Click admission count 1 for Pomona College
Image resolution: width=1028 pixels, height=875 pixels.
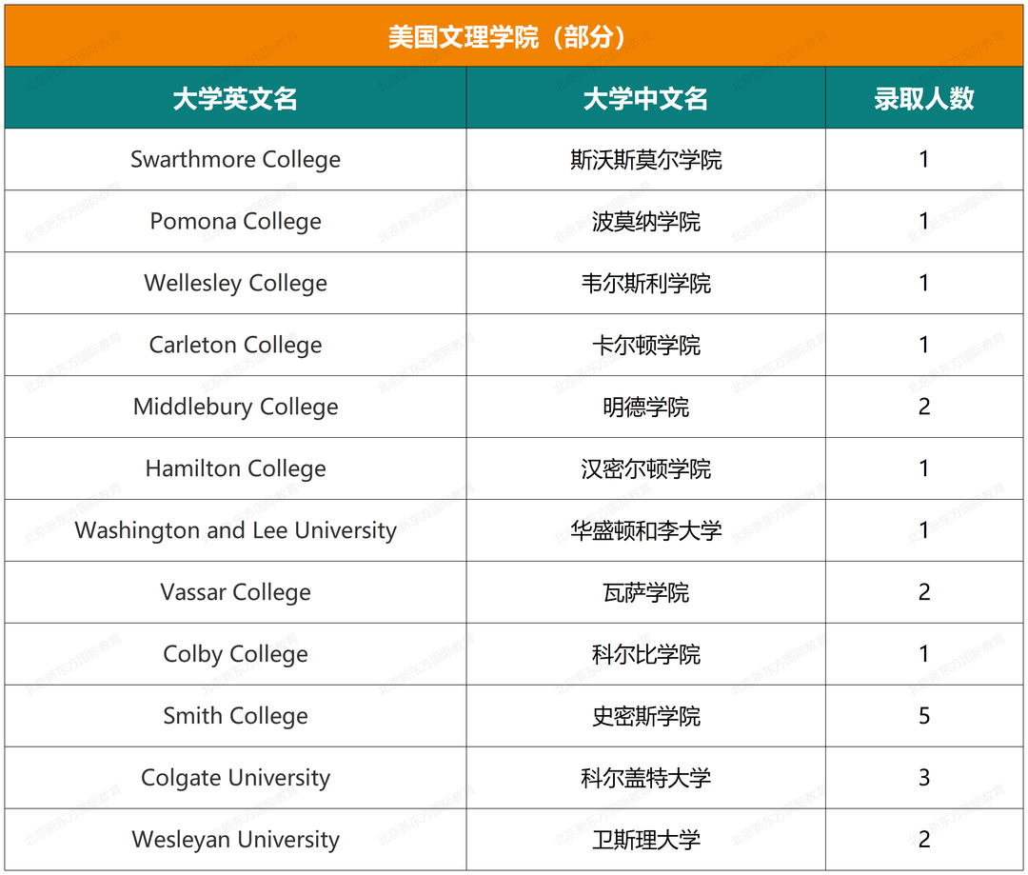click(x=924, y=221)
